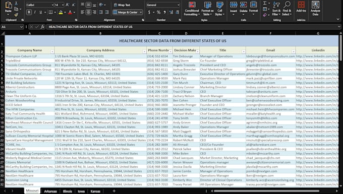Screen dimensions: 343x194
Task: Click the Paste clipboard icon
Action: click(x=8, y=5)
